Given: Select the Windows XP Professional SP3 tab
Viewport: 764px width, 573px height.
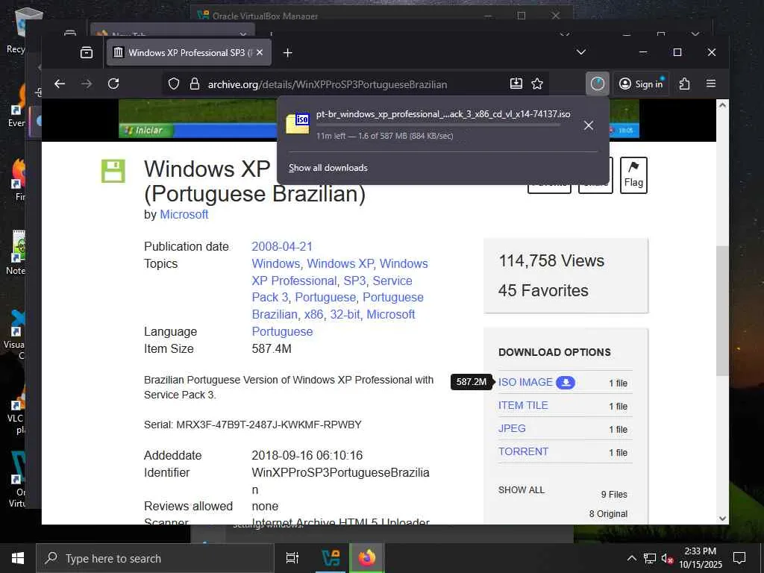Looking at the screenshot, I should click(x=189, y=53).
